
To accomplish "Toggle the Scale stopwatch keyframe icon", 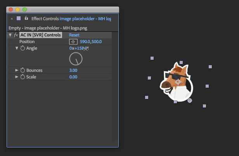I will 23,77.
